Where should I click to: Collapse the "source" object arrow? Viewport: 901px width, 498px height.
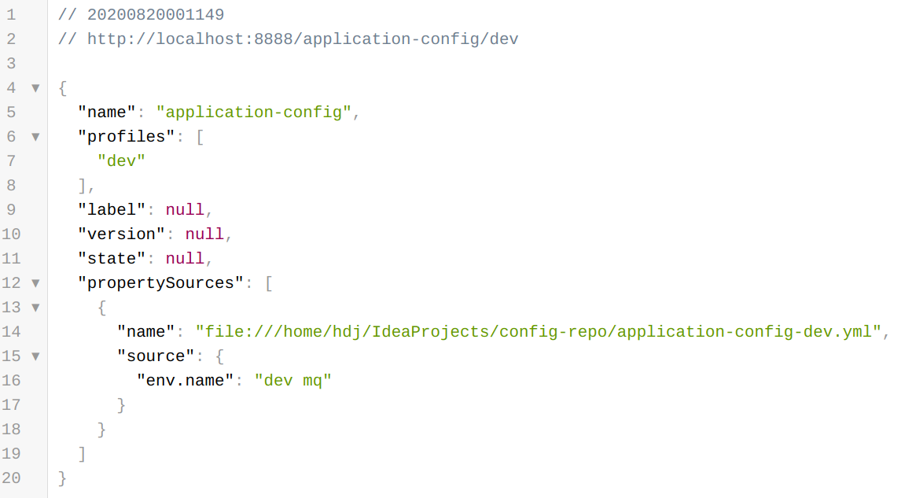click(35, 356)
